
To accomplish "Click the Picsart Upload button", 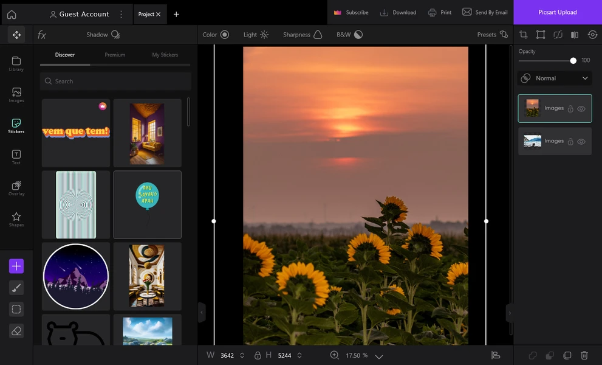I will click(558, 12).
